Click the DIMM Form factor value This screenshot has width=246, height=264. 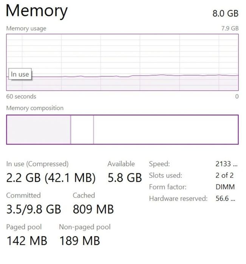pos(225,187)
